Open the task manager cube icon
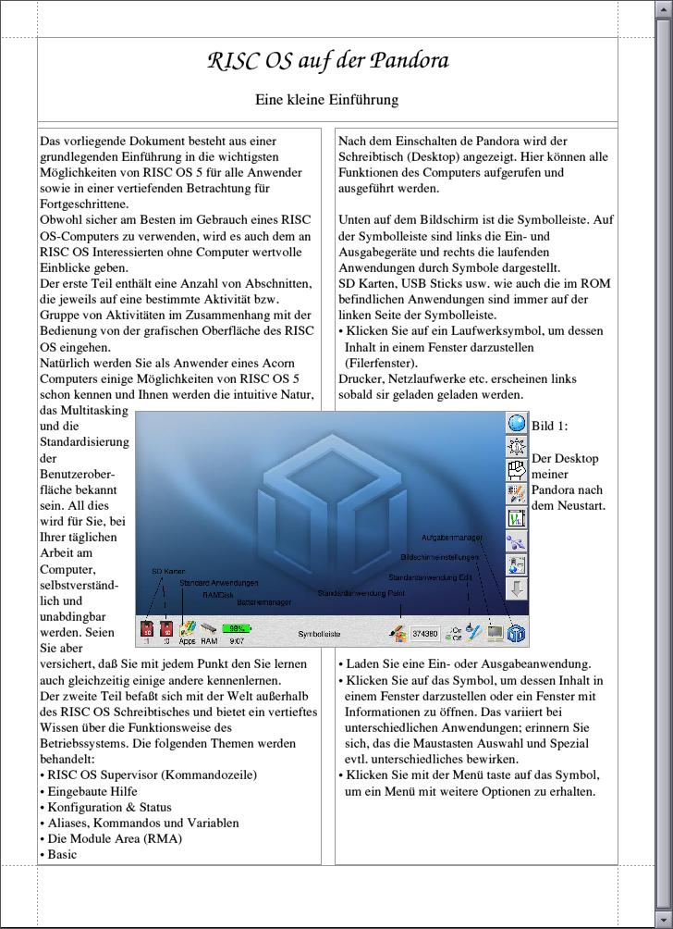This screenshot has height=929, width=673. tap(517, 633)
